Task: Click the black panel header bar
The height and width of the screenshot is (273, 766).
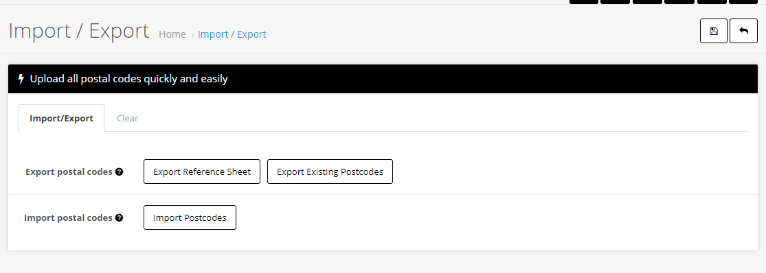Action: click(x=383, y=78)
